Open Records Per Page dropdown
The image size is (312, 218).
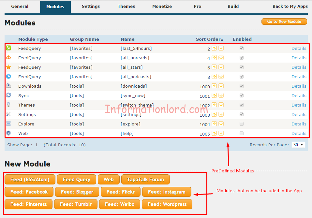(298, 145)
